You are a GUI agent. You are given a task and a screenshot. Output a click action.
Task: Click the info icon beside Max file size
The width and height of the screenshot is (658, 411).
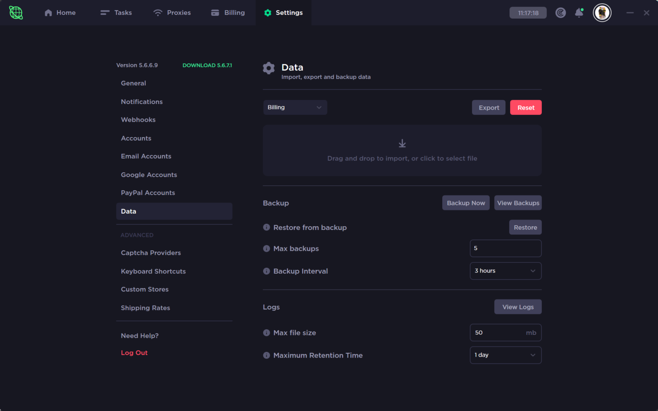coord(266,333)
